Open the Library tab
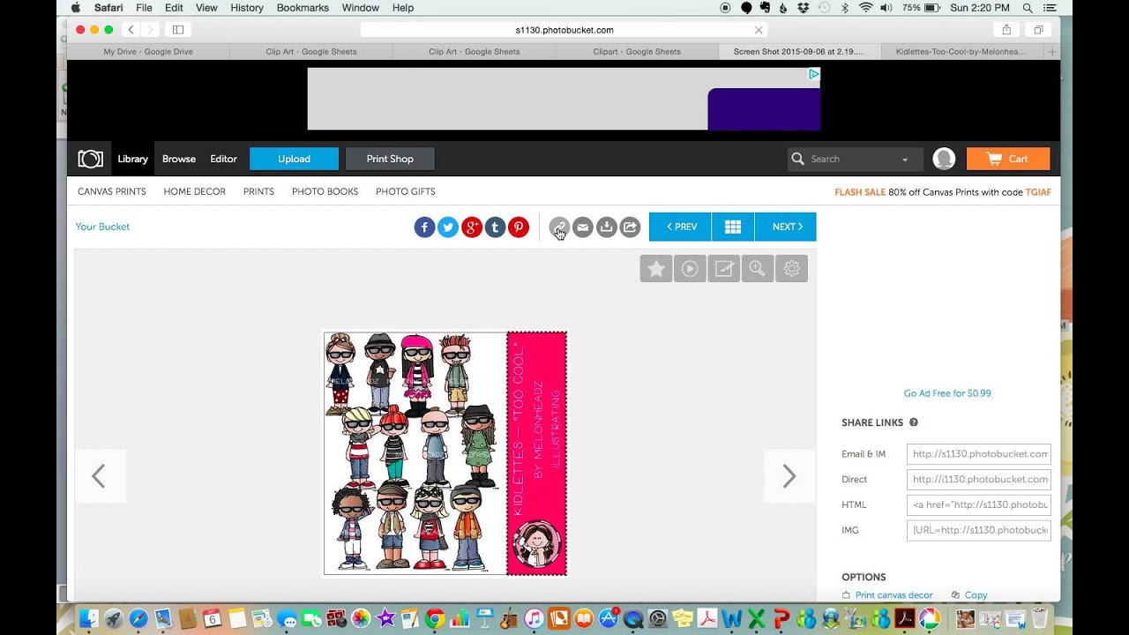Screen dimensions: 1129x635 click(x=133, y=159)
